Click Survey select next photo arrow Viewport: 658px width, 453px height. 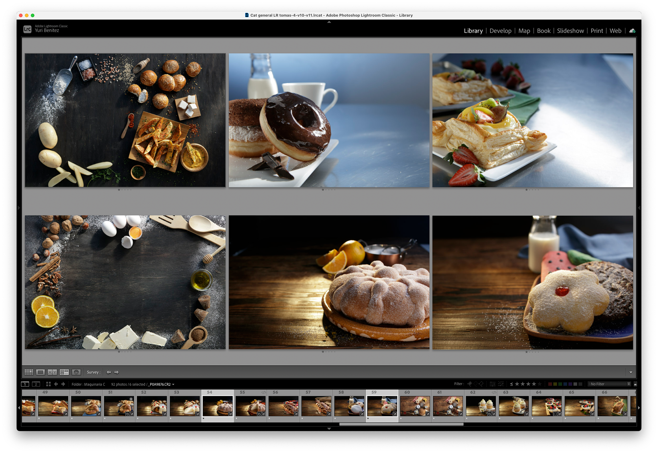117,372
